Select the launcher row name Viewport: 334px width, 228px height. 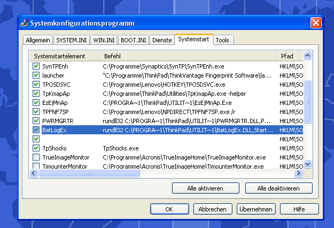[x=53, y=75]
